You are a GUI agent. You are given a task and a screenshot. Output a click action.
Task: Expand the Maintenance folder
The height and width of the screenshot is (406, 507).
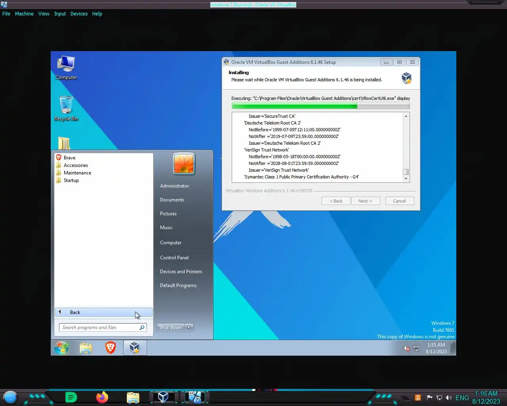click(77, 173)
